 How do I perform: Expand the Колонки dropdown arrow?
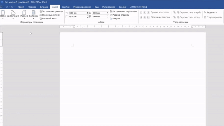[x=34, y=18]
